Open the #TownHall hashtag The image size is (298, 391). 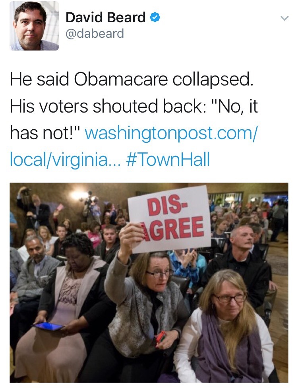tap(168, 160)
